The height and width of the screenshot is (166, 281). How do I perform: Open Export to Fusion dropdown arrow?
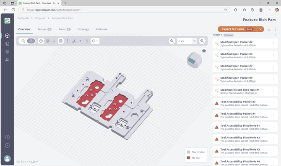coord(260,29)
